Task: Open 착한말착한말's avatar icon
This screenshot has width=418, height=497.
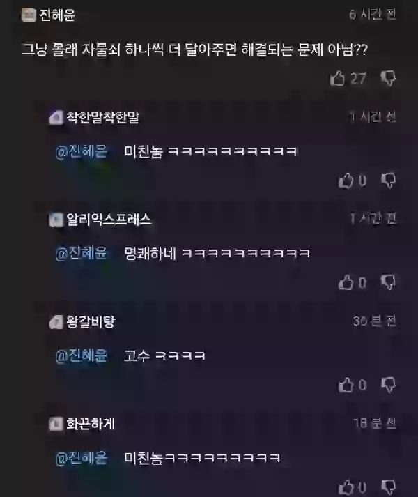Action: point(56,118)
